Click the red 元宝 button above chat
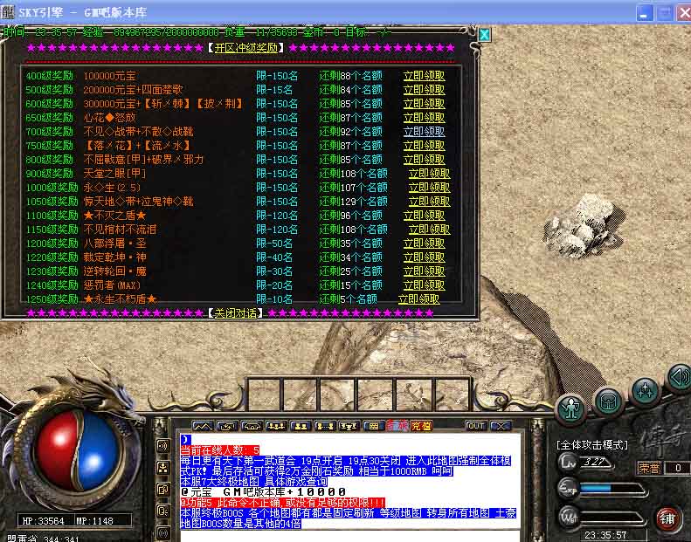691x542 pixels. click(x=397, y=426)
